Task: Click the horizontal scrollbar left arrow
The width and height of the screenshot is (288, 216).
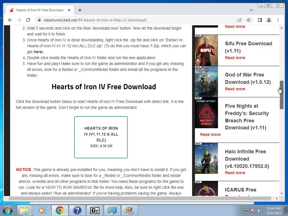Action: pos(6,198)
